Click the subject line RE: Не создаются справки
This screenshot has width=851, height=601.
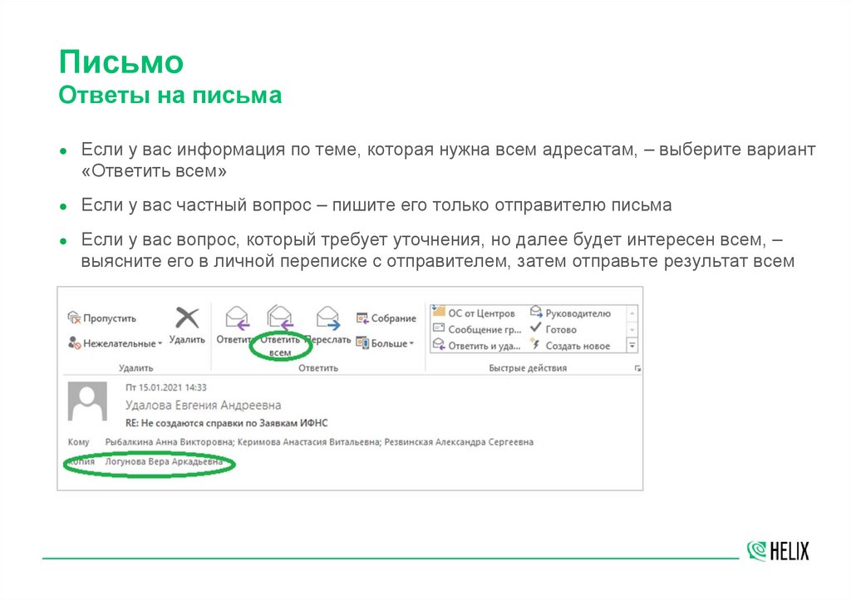point(226,423)
